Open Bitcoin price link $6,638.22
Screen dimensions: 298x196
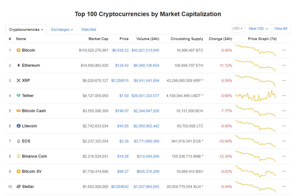pos(120,50)
